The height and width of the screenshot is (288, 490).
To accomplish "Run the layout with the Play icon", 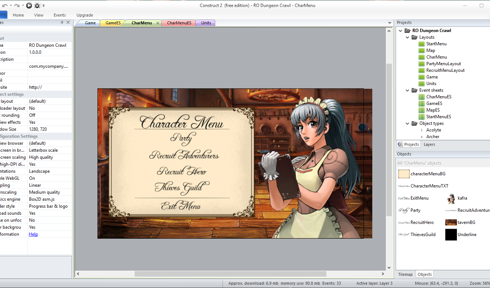I will pyautogui.click(x=29, y=6).
